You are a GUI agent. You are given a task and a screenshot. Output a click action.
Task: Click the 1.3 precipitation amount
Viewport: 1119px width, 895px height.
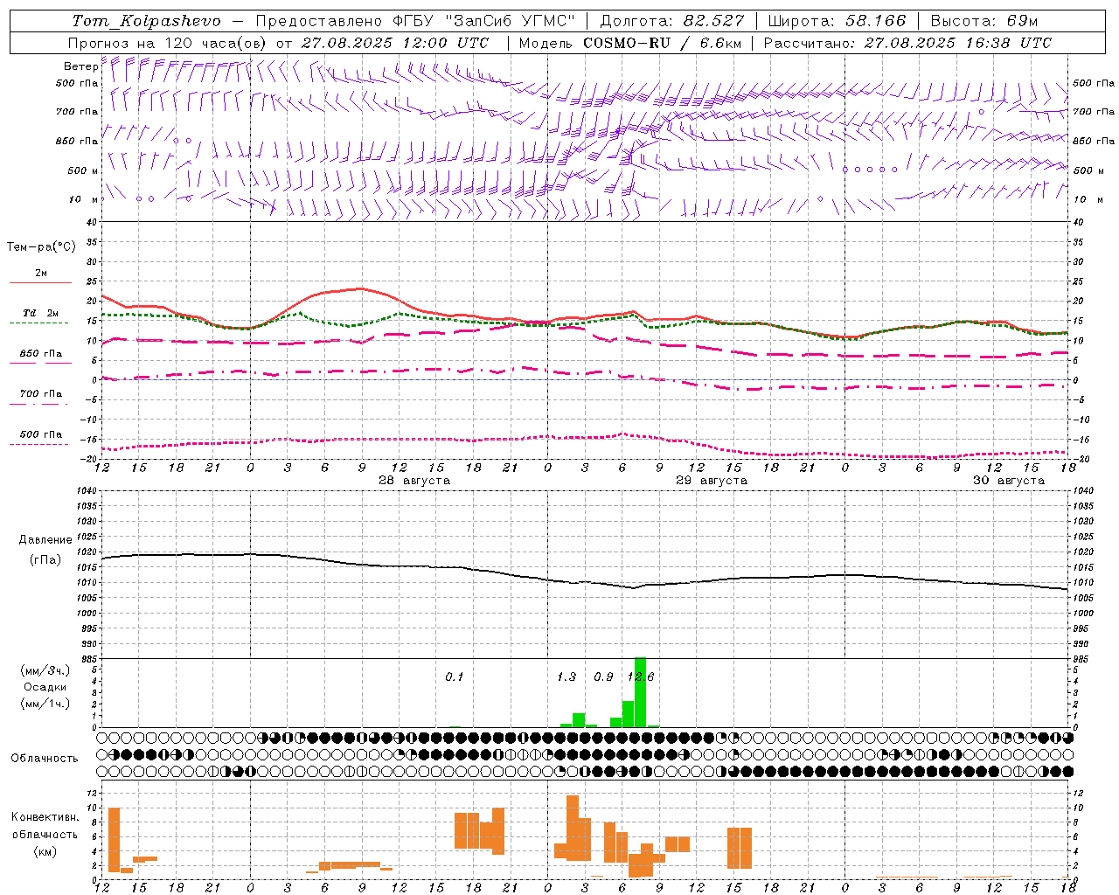click(566, 677)
